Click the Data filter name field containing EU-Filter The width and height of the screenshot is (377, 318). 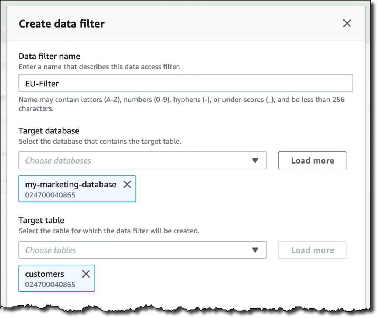(186, 83)
